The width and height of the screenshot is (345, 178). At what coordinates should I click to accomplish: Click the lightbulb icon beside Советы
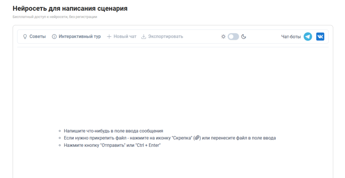25,37
